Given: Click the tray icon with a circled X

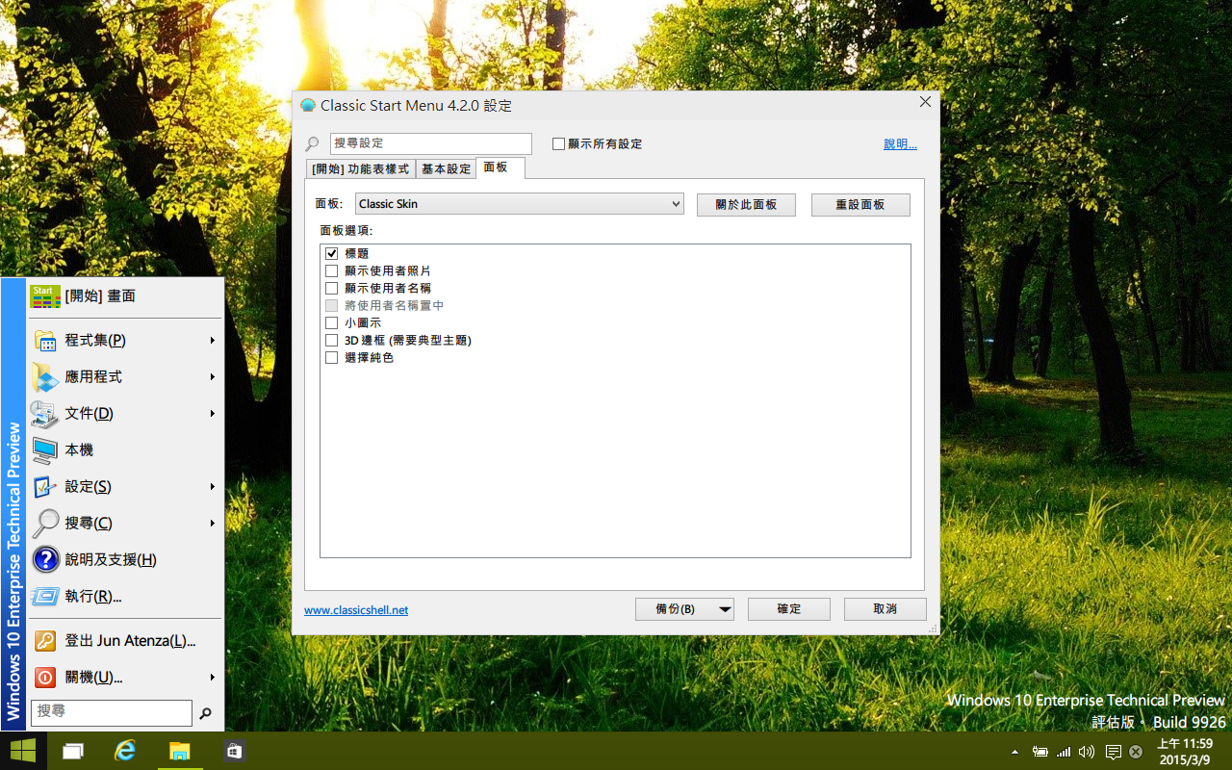Looking at the screenshot, I should tap(1137, 752).
